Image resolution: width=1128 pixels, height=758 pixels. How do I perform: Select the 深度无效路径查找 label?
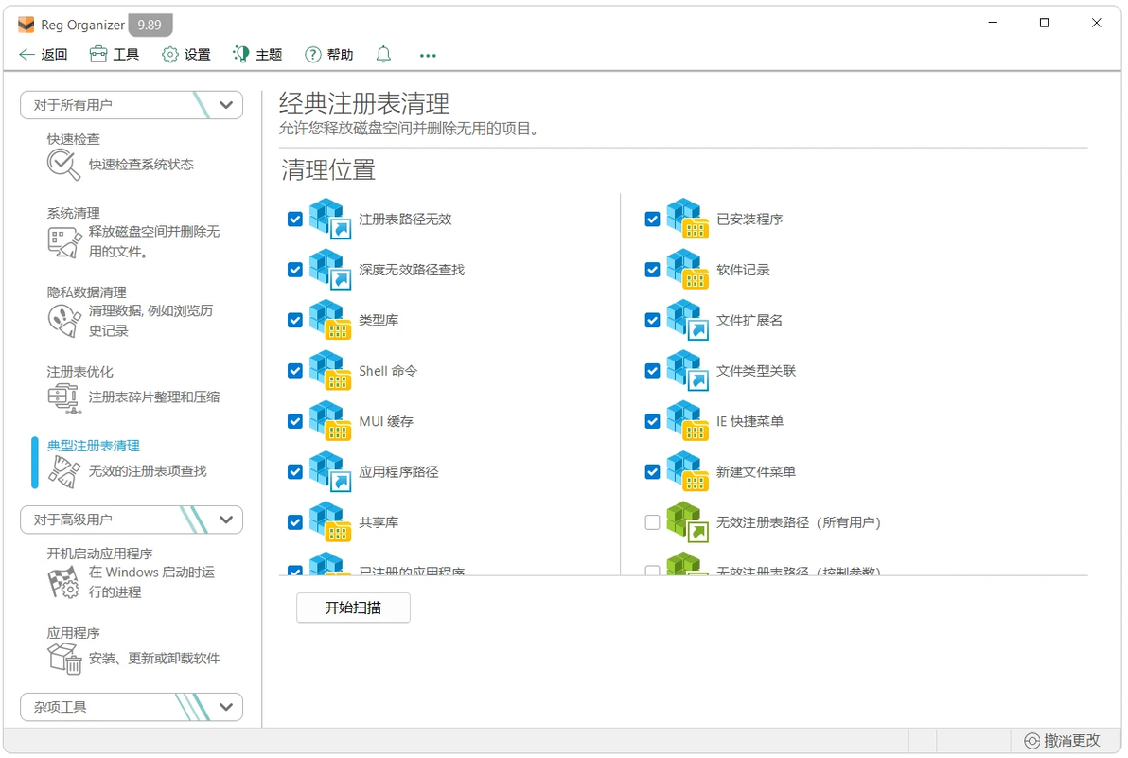(412, 270)
